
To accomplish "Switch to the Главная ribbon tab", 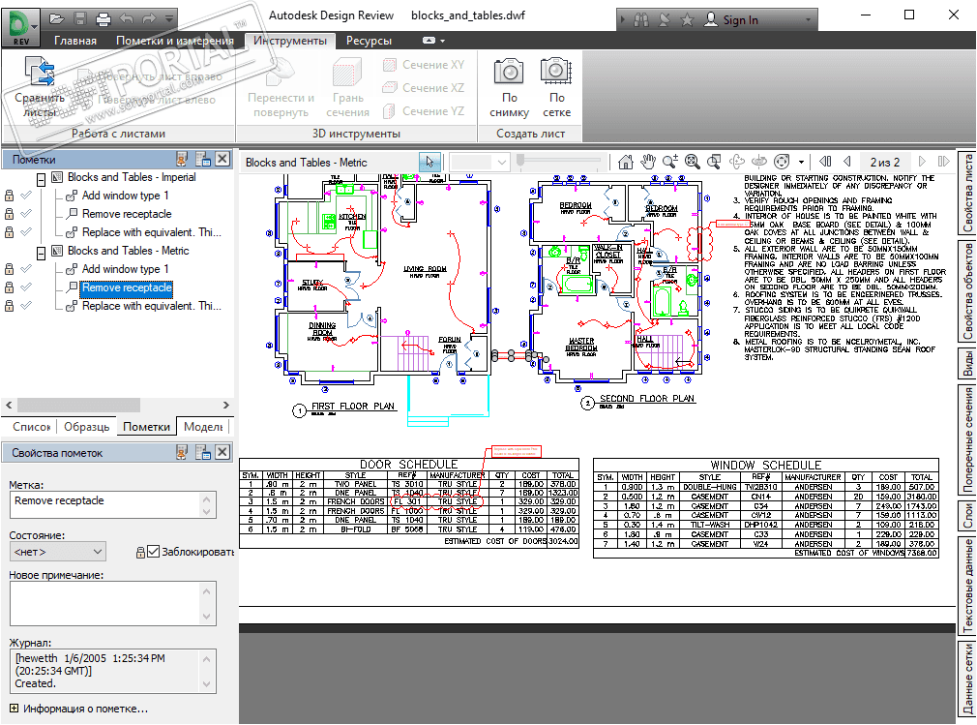I will click(x=75, y=41).
